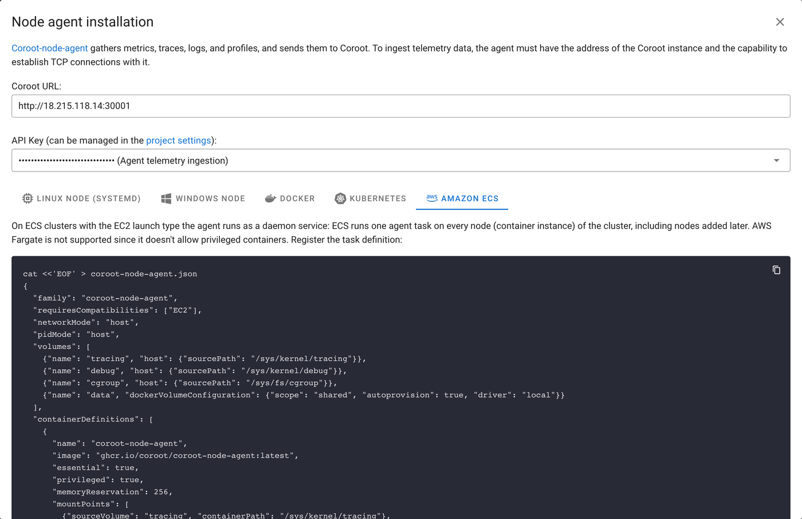
Task: Click the cgroup volume sourcePath line
Action: (190, 383)
